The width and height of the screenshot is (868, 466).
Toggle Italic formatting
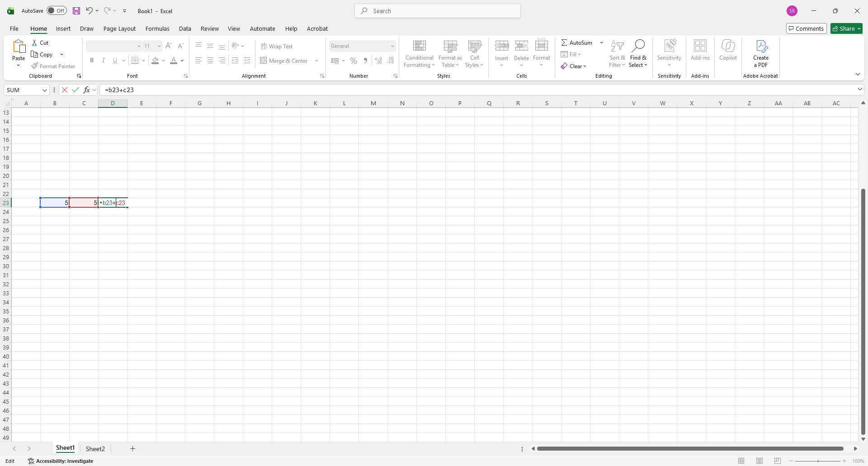[104, 61]
